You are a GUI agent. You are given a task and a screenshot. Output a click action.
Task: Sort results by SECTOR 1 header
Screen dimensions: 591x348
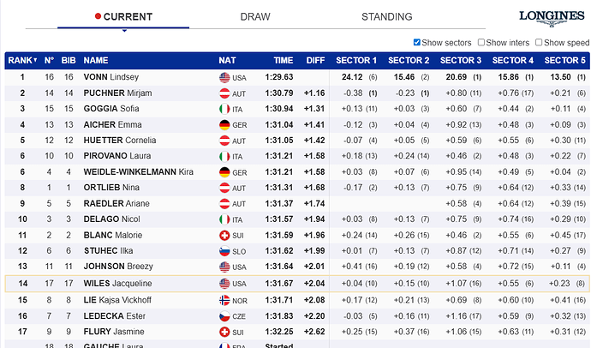click(358, 60)
